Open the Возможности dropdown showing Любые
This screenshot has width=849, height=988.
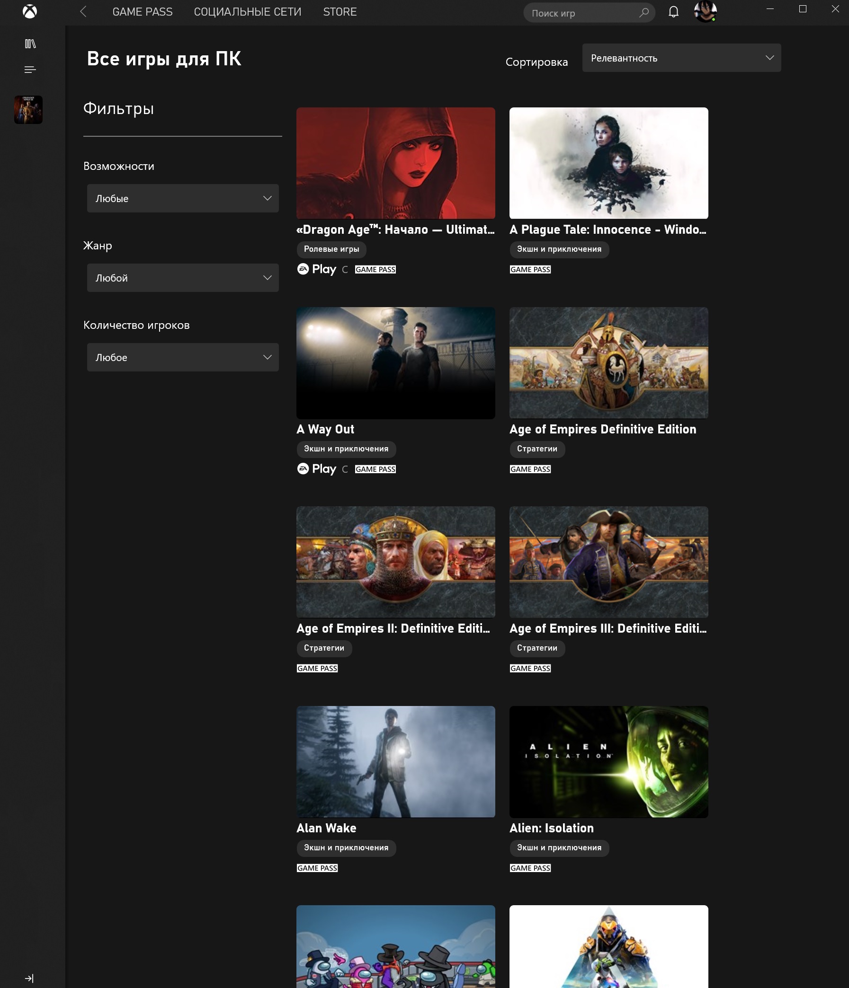183,198
